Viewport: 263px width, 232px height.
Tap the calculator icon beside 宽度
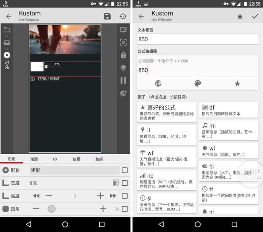(116, 183)
